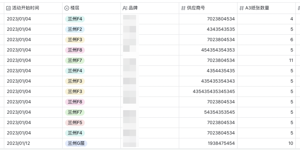Click the number icon beside 供应商号

(183, 8)
